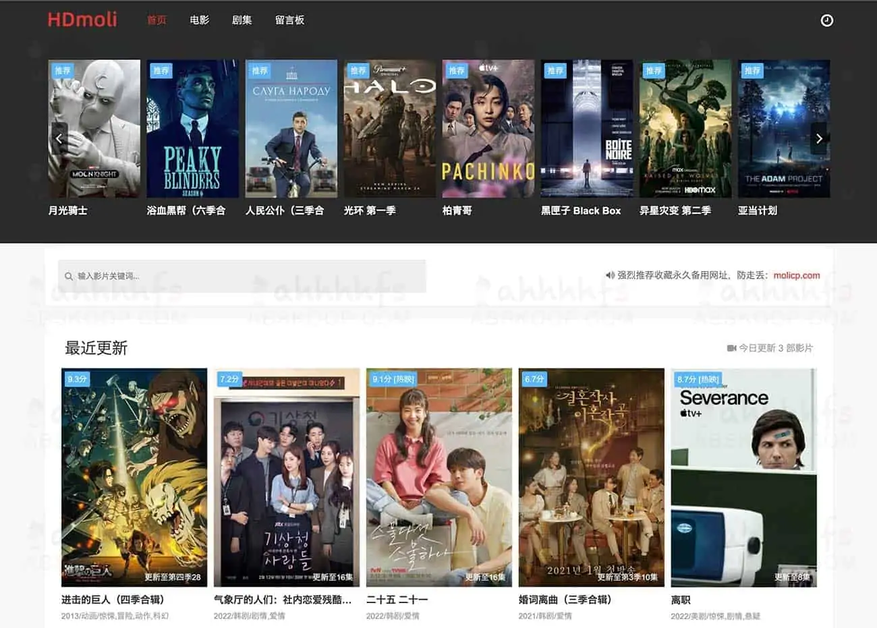
Task: Click the 推荐 badge on Moon Knight poster
Action: (x=63, y=71)
